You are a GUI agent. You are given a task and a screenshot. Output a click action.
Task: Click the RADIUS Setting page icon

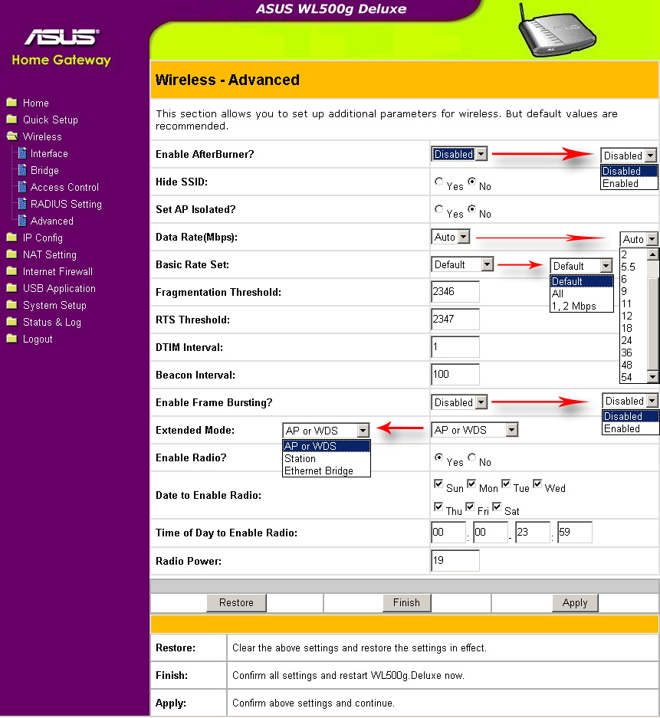point(22,204)
